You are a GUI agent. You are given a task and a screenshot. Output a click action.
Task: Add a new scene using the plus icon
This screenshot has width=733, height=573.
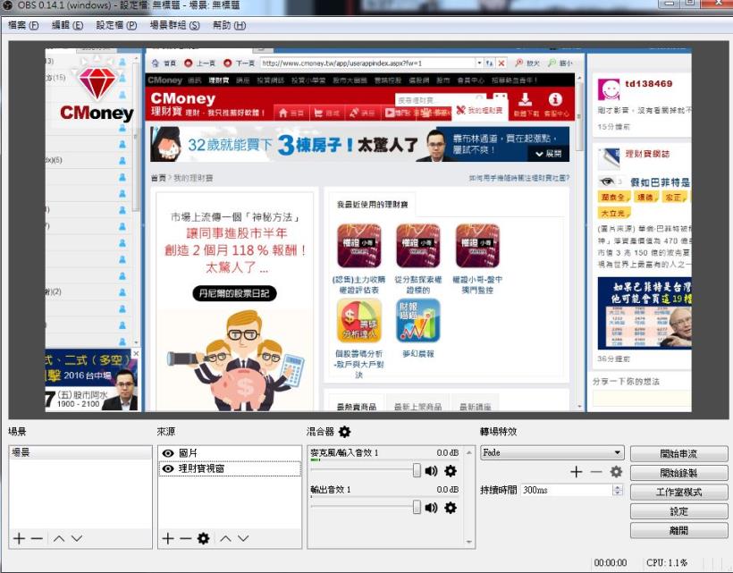pyautogui.click(x=18, y=539)
